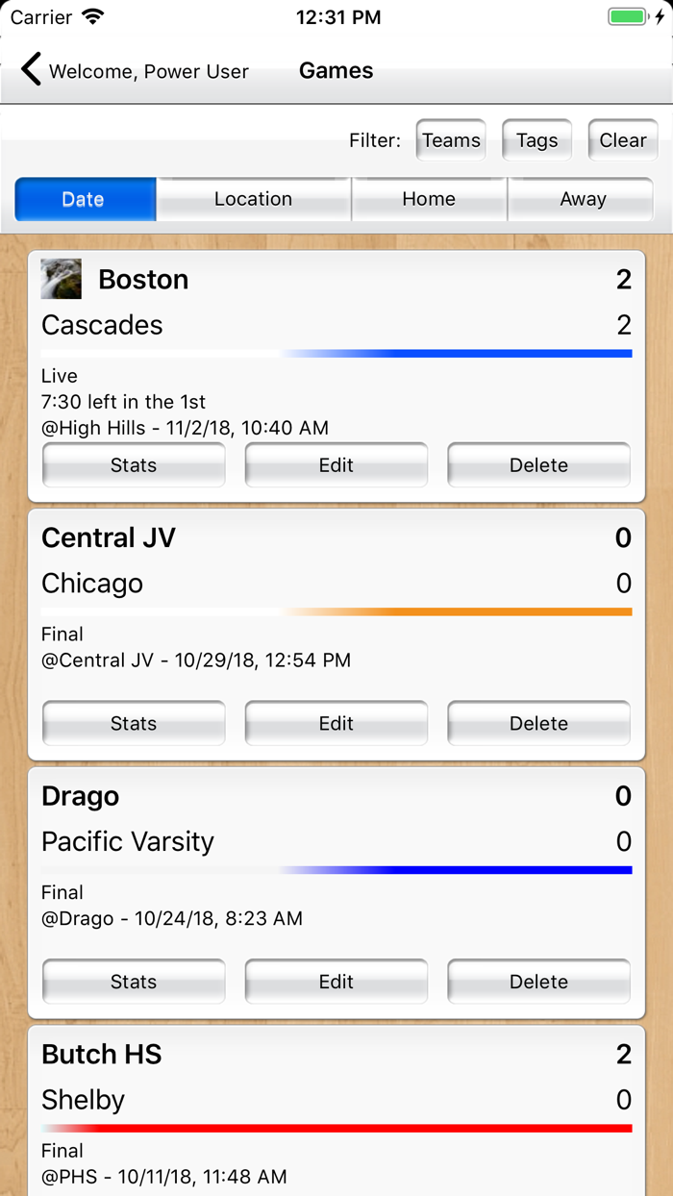The width and height of the screenshot is (673, 1196).
Task: Select the Home sort option
Action: 429,199
